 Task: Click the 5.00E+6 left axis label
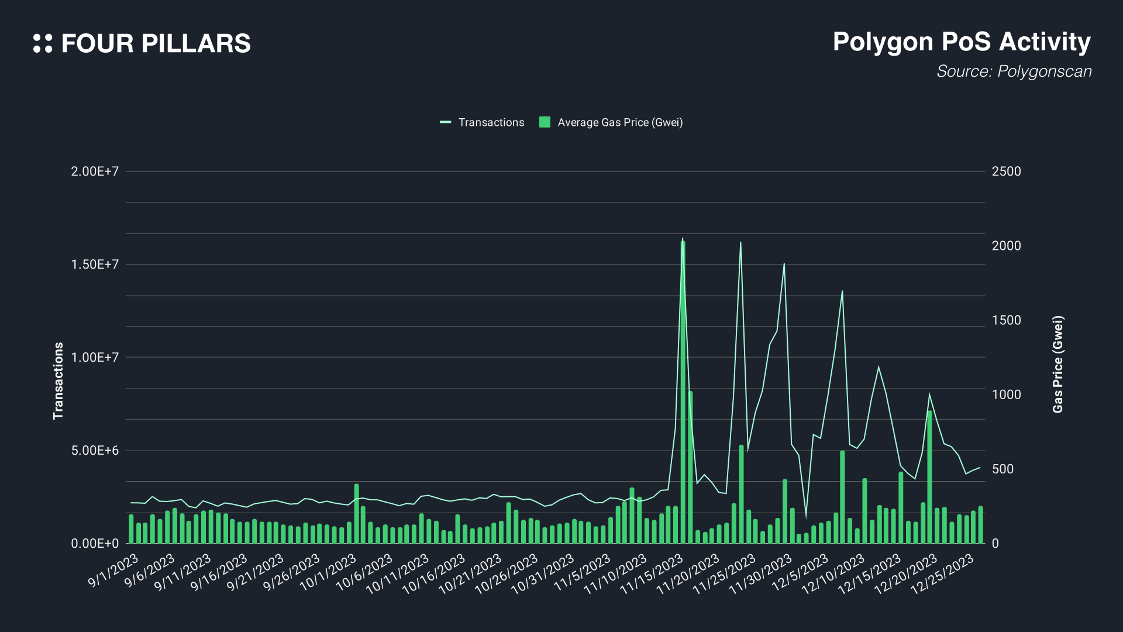[95, 451]
